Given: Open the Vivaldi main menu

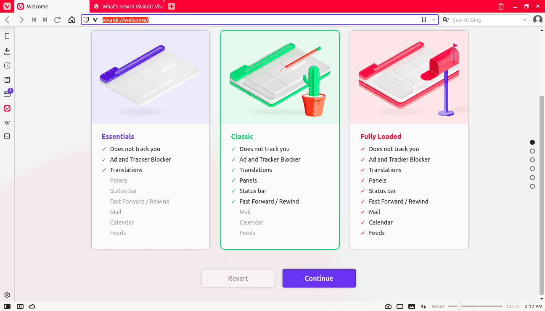Looking at the screenshot, I should pyautogui.click(x=7, y=6).
